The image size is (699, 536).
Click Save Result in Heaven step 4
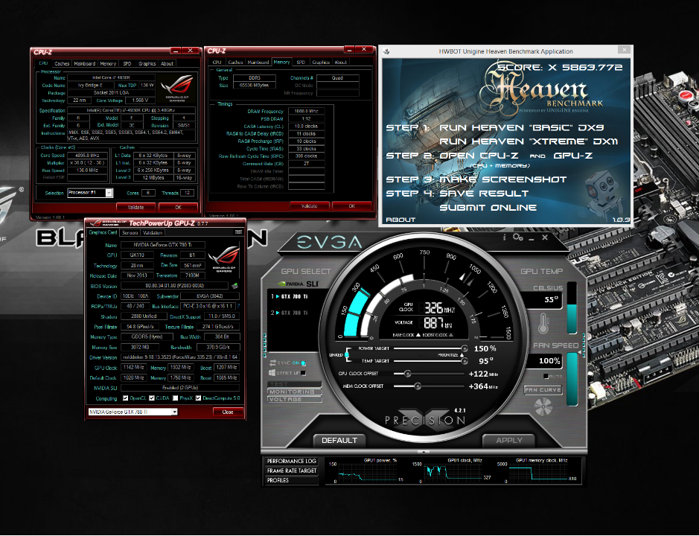(484, 194)
